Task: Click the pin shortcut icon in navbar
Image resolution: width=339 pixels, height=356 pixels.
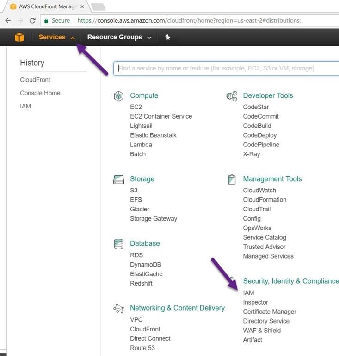Action: pyautogui.click(x=167, y=37)
